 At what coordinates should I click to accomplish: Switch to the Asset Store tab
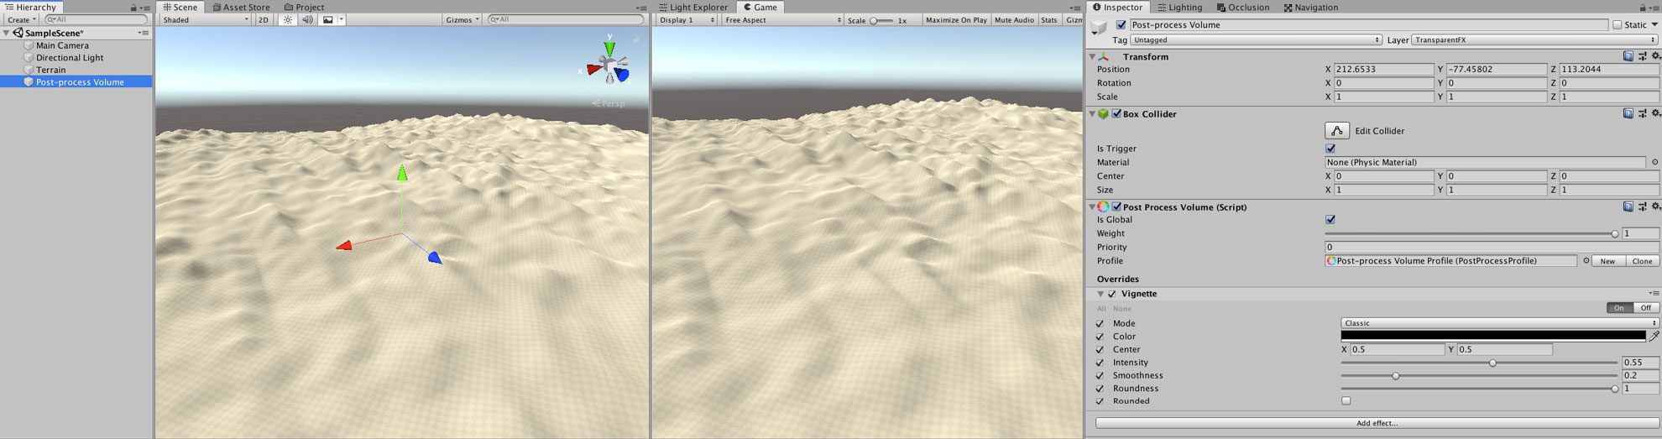(240, 7)
